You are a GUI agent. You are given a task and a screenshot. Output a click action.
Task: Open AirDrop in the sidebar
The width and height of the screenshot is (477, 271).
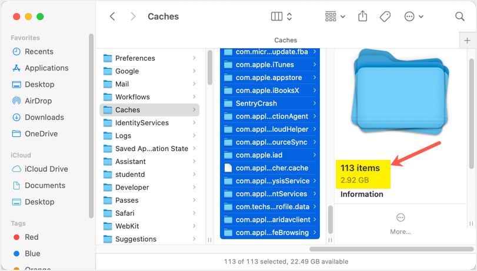[x=39, y=101]
